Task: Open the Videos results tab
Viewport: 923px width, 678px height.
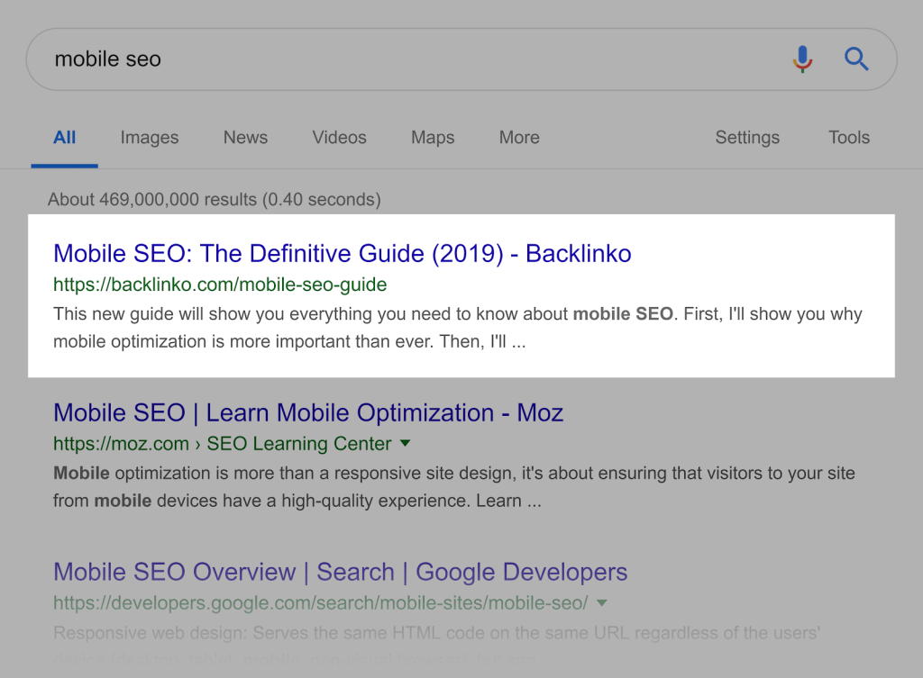Action: pyautogui.click(x=339, y=138)
